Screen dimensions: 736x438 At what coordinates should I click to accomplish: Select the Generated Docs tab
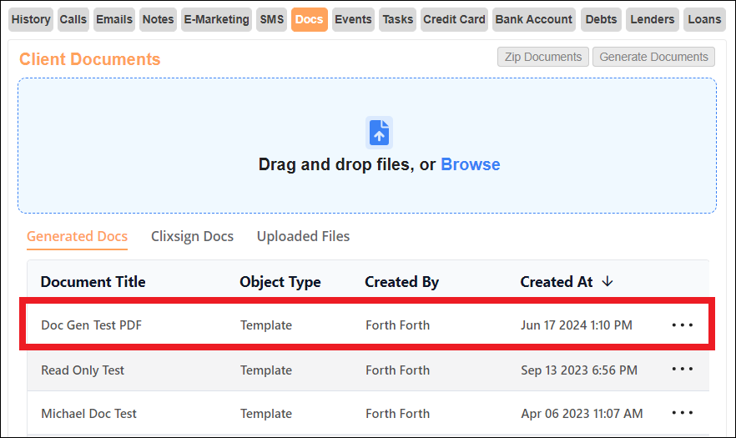77,236
